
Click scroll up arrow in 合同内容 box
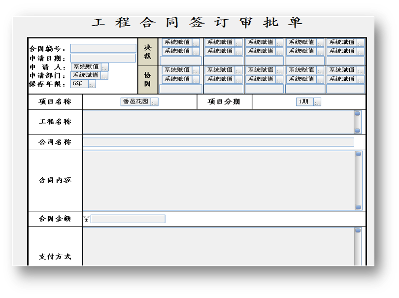358,154
